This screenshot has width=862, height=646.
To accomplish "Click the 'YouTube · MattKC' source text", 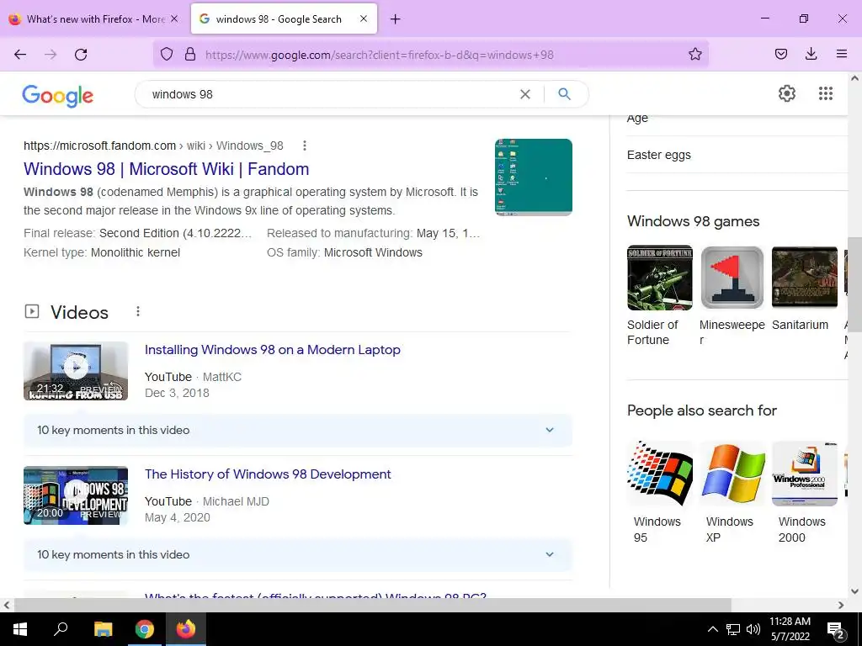I will point(193,377).
